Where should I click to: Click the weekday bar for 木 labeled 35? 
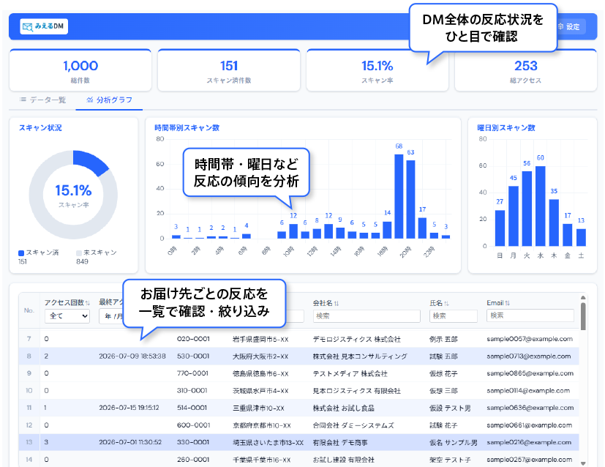[554, 223]
